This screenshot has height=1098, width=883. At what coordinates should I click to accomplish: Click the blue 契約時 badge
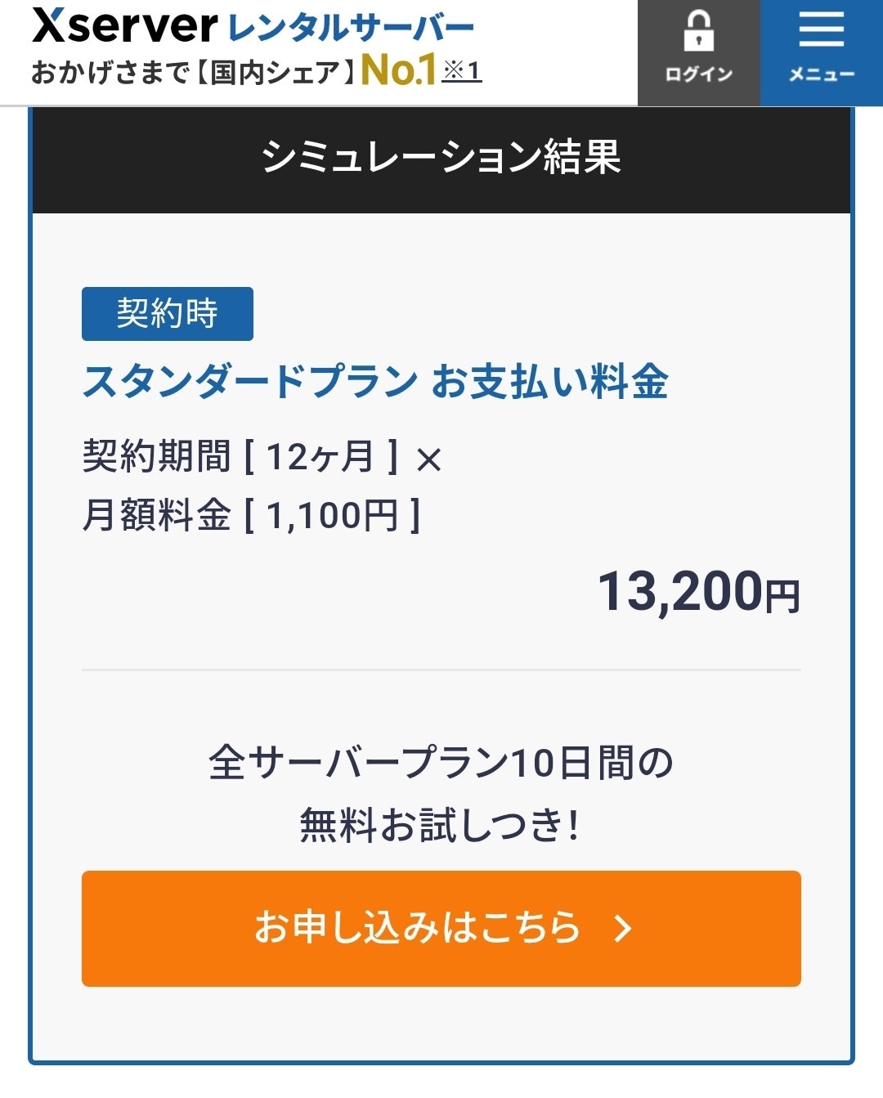pyautogui.click(x=167, y=313)
